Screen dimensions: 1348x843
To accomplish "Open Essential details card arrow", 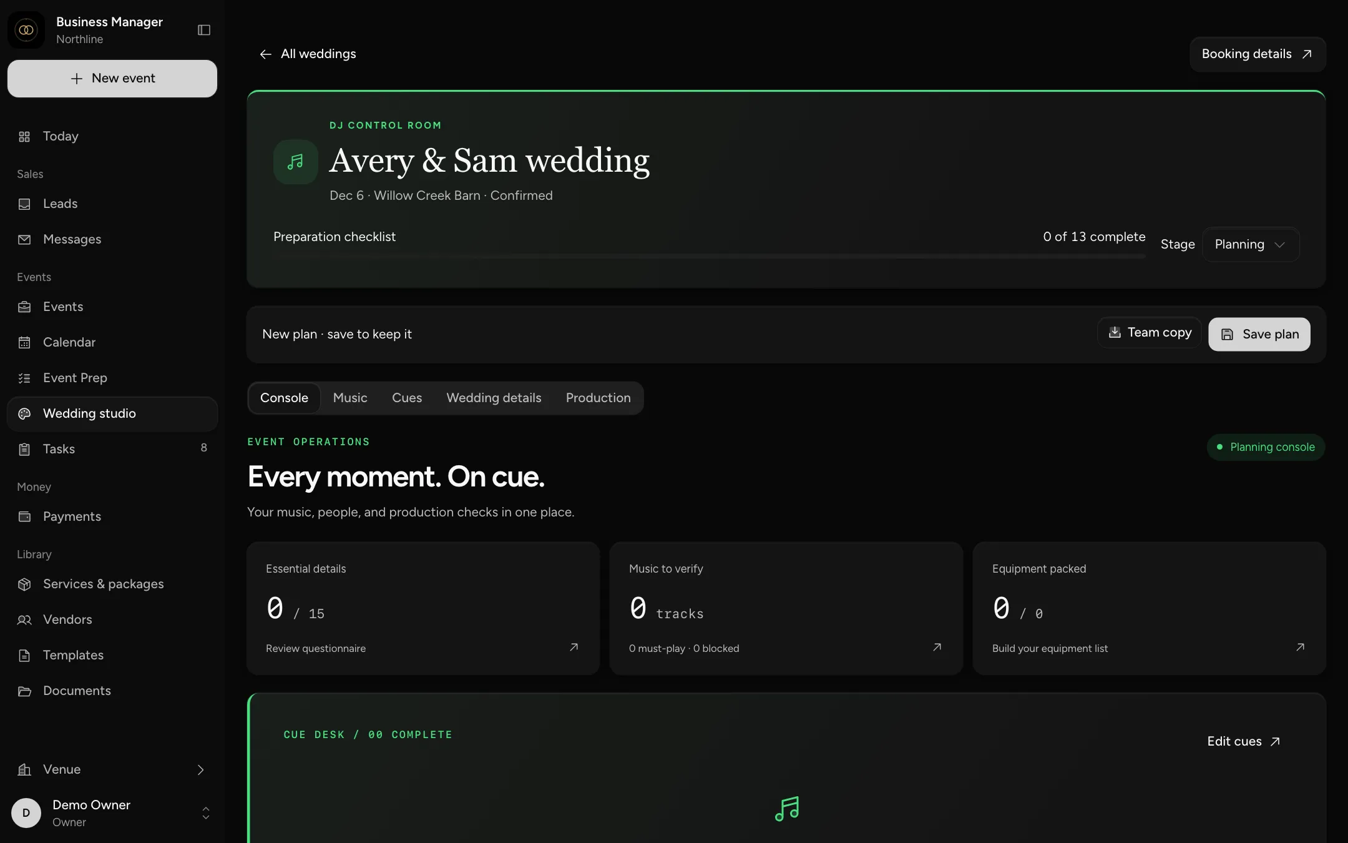I will pyautogui.click(x=574, y=648).
